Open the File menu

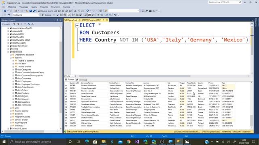[x=3, y=7]
